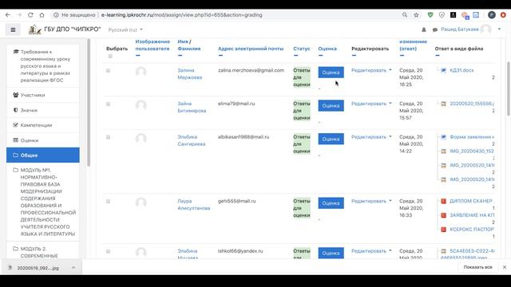Open Редактировать dropdown for Лаура Алисултанова
The width and height of the screenshot is (511, 287).
pos(371,201)
